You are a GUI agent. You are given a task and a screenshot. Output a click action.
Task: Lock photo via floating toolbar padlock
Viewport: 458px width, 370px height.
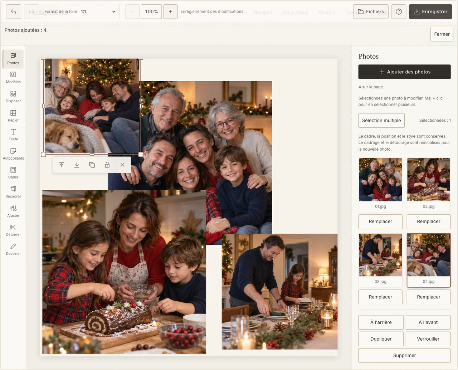point(107,165)
